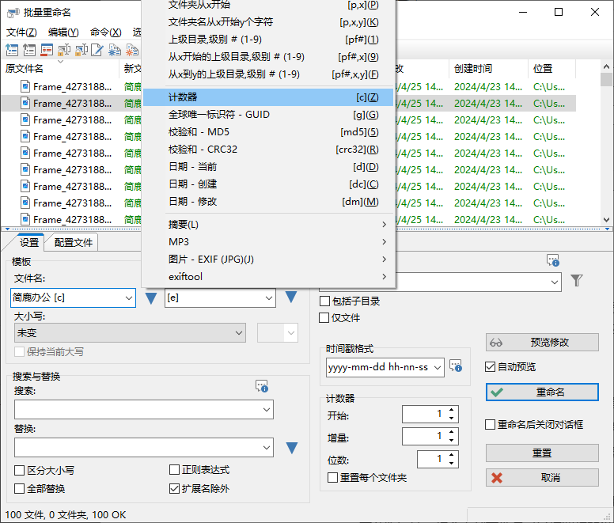The image size is (614, 523).
Task: Open the 大小写 未变 dropdown
Action: point(130,333)
